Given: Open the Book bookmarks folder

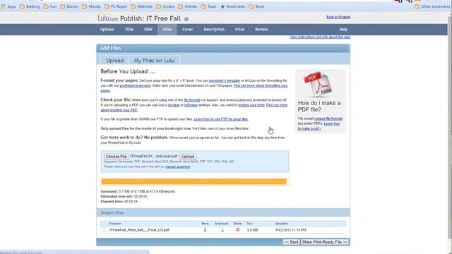Looking at the screenshot, I should tap(256, 6).
